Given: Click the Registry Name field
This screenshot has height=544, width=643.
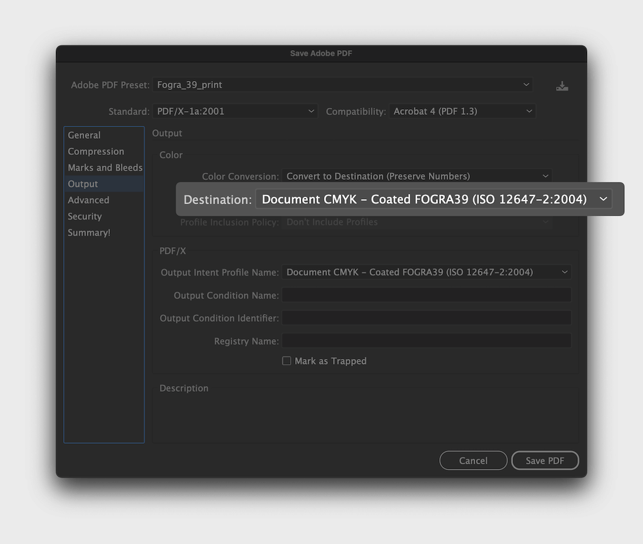Looking at the screenshot, I should click(x=426, y=341).
